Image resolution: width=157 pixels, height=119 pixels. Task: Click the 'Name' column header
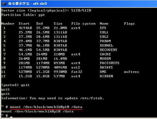click(x=104, y=24)
